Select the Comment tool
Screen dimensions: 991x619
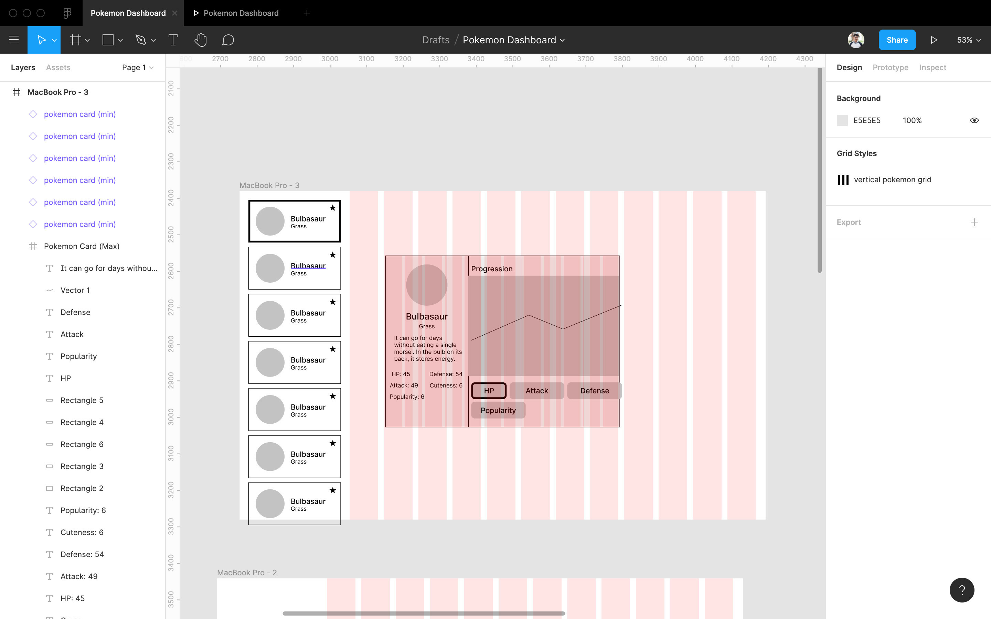(x=228, y=40)
